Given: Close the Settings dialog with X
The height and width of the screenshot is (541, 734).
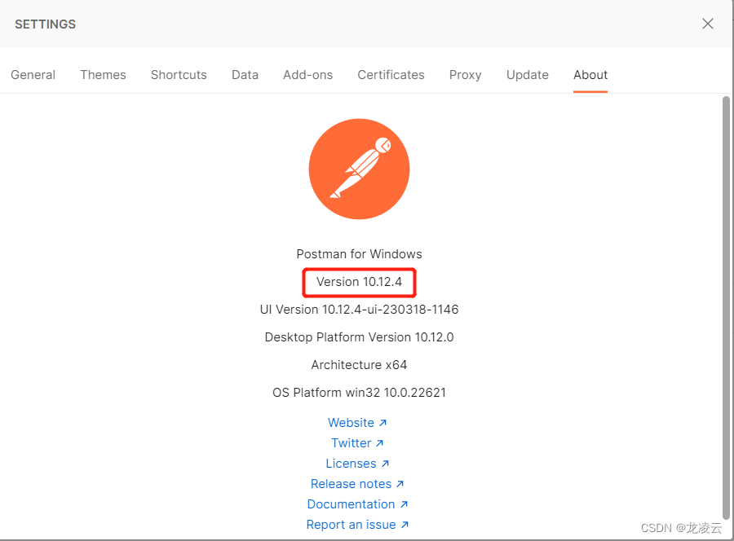Looking at the screenshot, I should tap(707, 24).
